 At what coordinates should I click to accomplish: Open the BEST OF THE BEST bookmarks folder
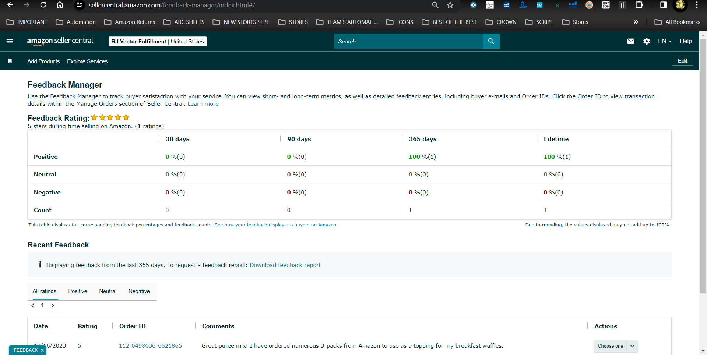(449, 22)
